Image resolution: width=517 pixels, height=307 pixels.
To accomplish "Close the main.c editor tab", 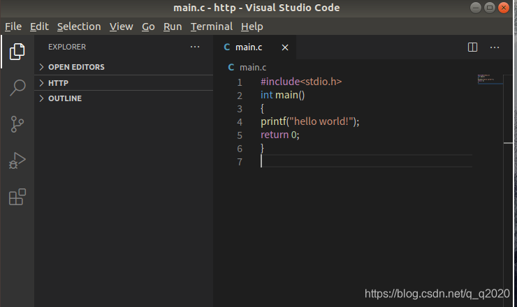I will [285, 47].
